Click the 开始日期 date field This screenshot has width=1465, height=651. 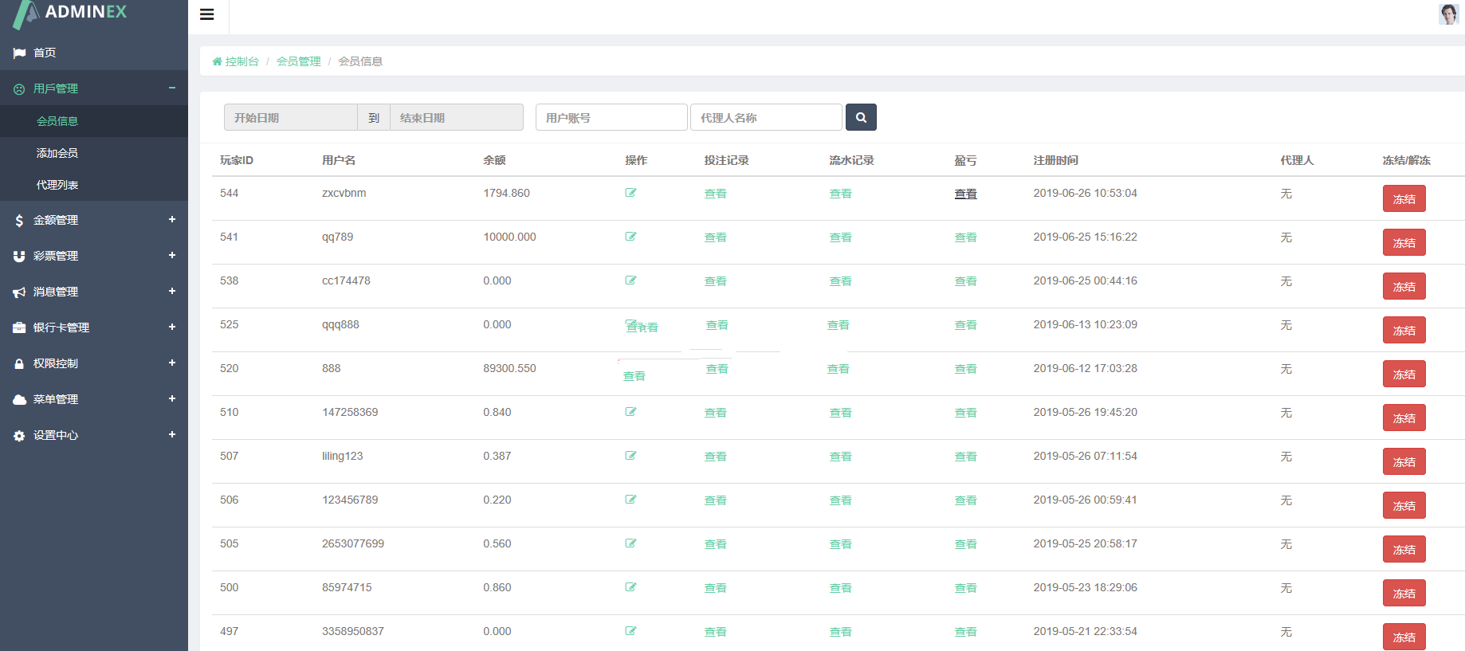click(x=290, y=118)
